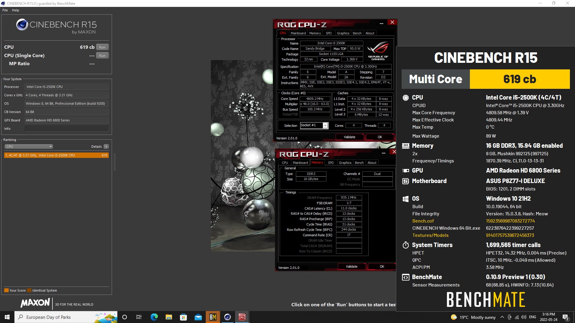Open the weather widget in taskbar
This screenshot has height=323, width=575.
tap(473, 317)
